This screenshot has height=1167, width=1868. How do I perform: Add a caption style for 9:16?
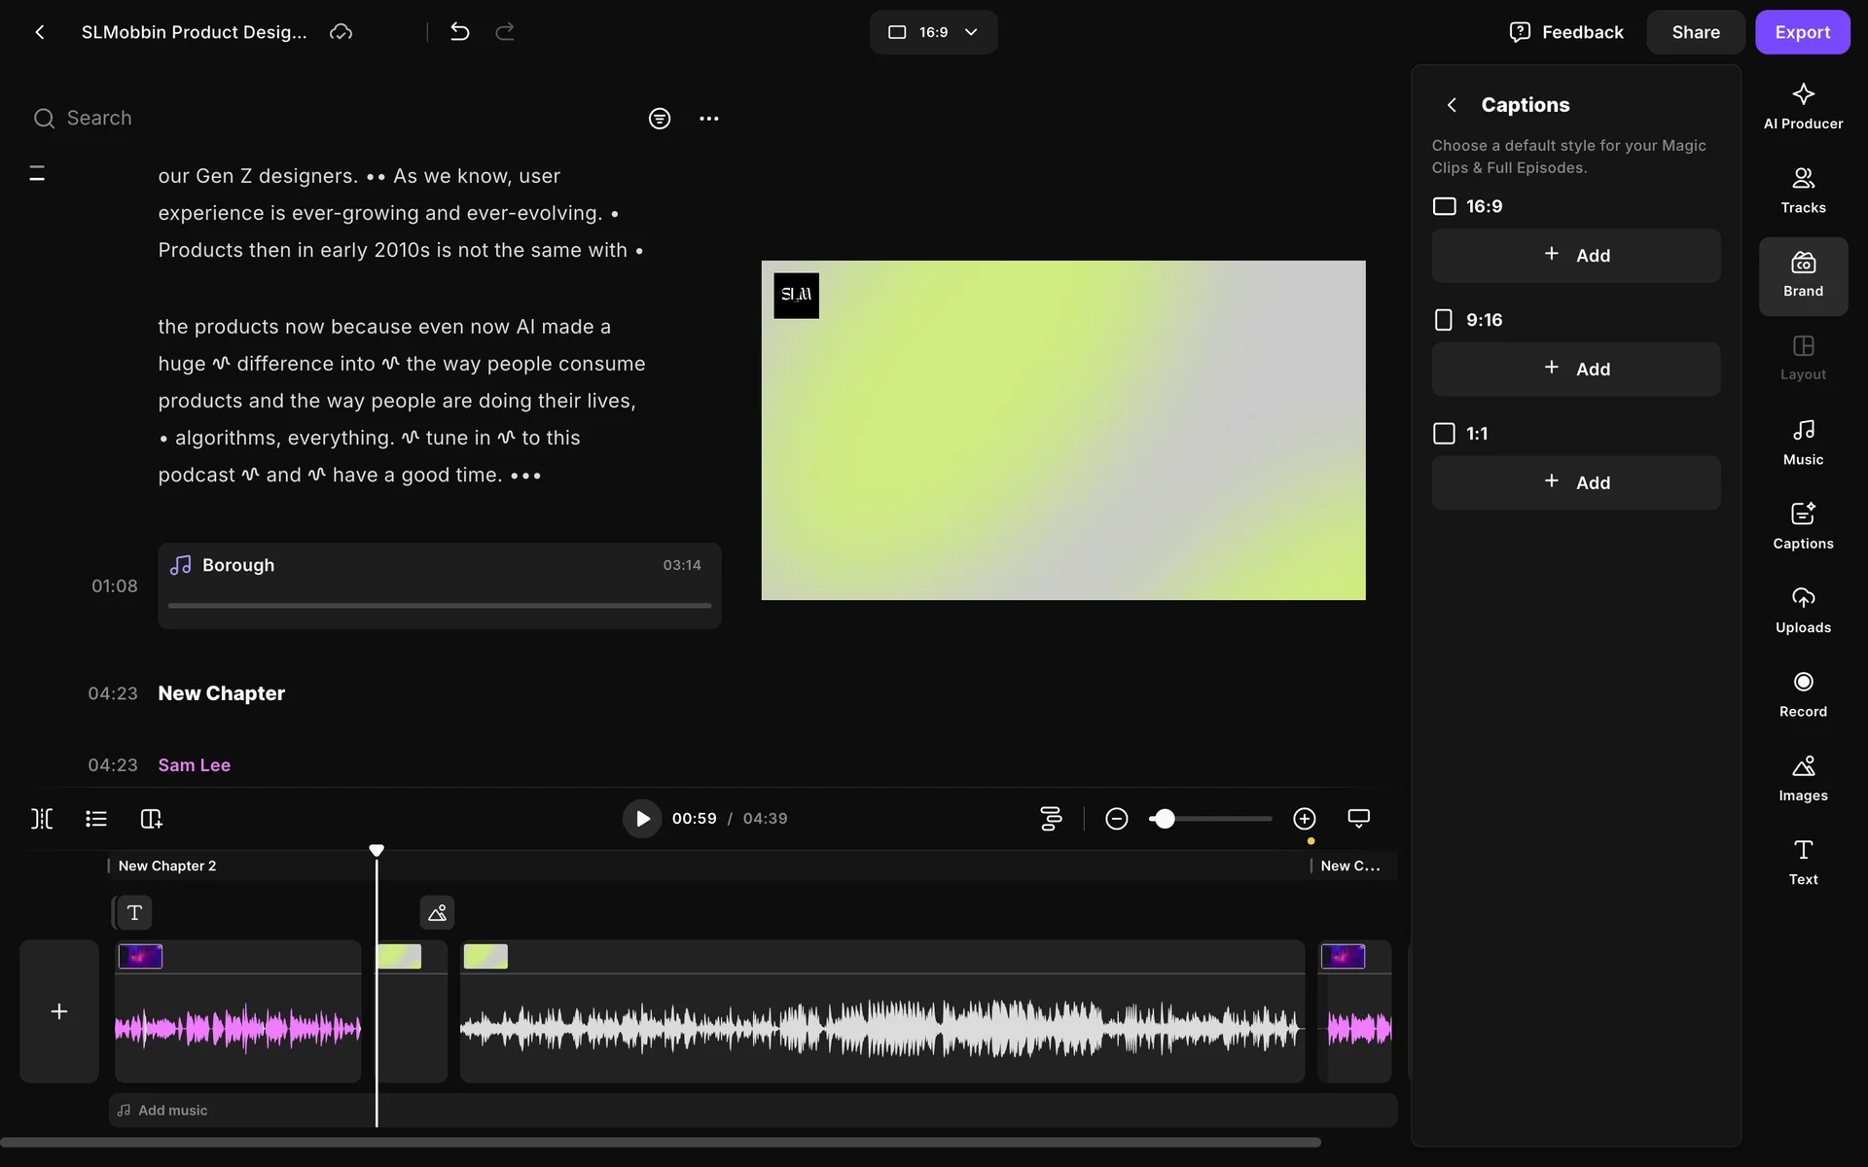pos(1575,370)
